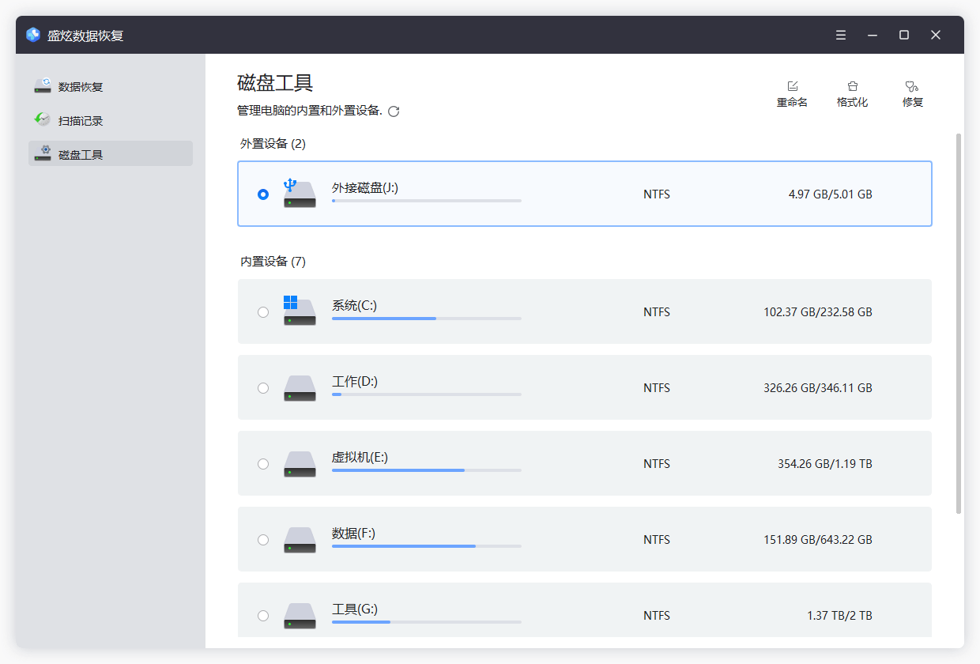Click the 外置设备 section header
The width and height of the screenshot is (980, 664).
[x=271, y=144]
